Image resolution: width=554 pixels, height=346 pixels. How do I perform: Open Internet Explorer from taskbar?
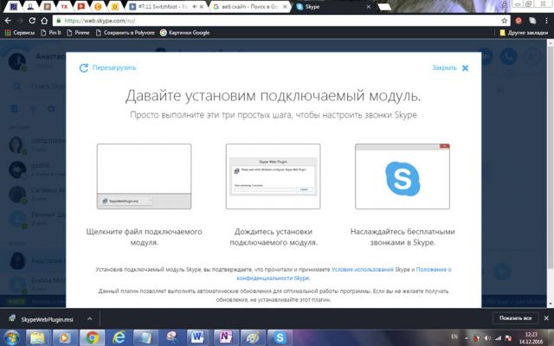119,338
